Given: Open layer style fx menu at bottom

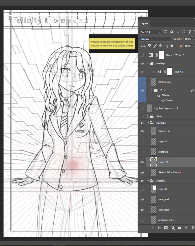Looking at the screenshot, I should click(x=159, y=227).
